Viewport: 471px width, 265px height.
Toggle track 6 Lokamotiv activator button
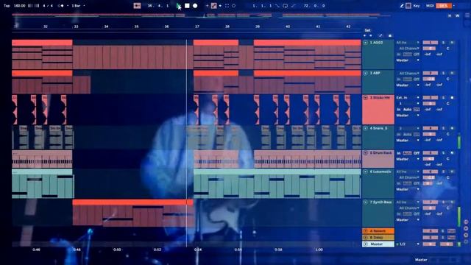430,172
